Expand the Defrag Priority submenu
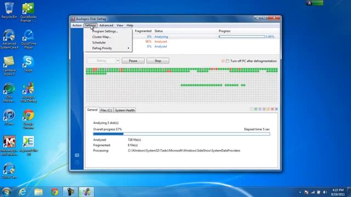Viewport: 351px width, 197px height. tap(109, 48)
